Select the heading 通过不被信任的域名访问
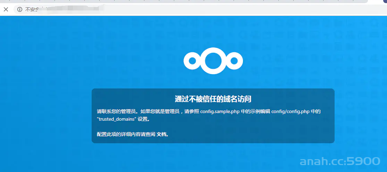The image size is (387, 172). point(213,99)
